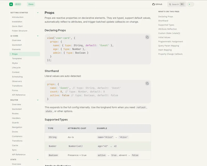The image size is (207, 166).
Task: Open the Scheduling sidebar item
Action: tap(17, 77)
